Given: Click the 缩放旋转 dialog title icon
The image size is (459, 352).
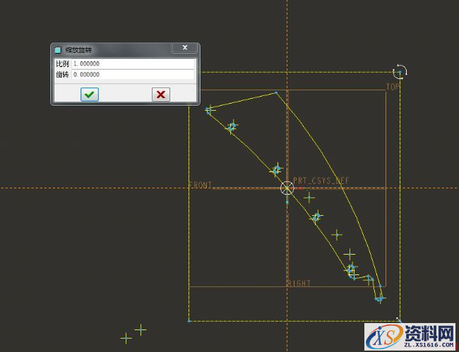Looking at the screenshot, I should pyautogui.click(x=58, y=49).
